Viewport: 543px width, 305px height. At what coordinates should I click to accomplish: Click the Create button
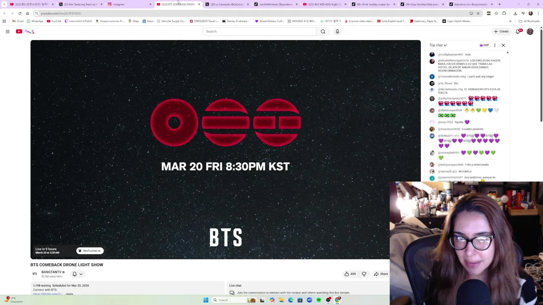[x=501, y=31]
